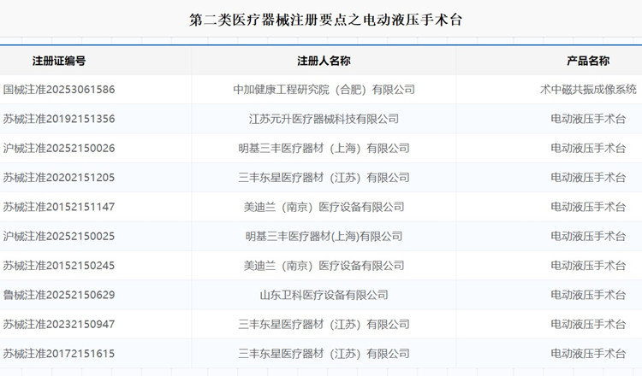642x376 pixels.
Task: Click 电动液压手术台 in row 苏械注准20172151615
Action: tap(588, 354)
